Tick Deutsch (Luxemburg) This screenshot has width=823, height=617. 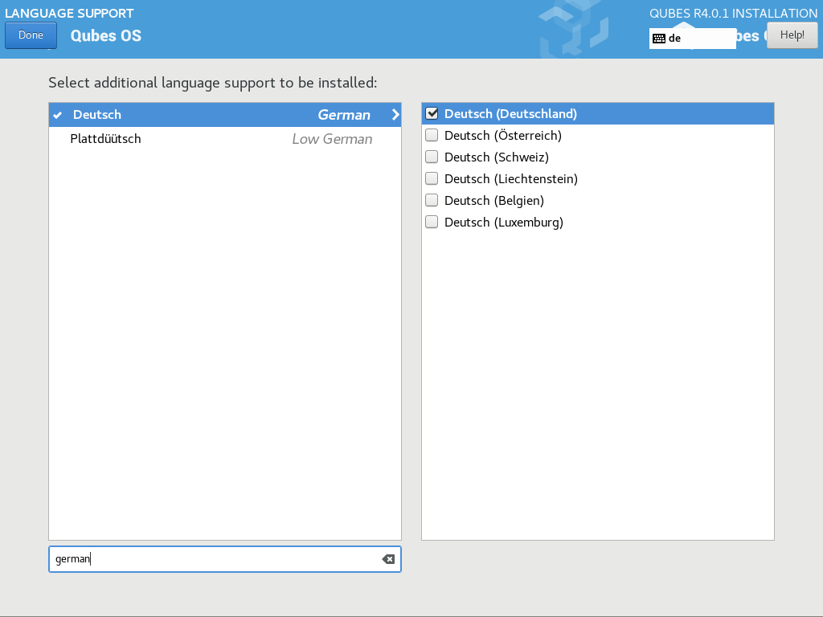point(432,222)
